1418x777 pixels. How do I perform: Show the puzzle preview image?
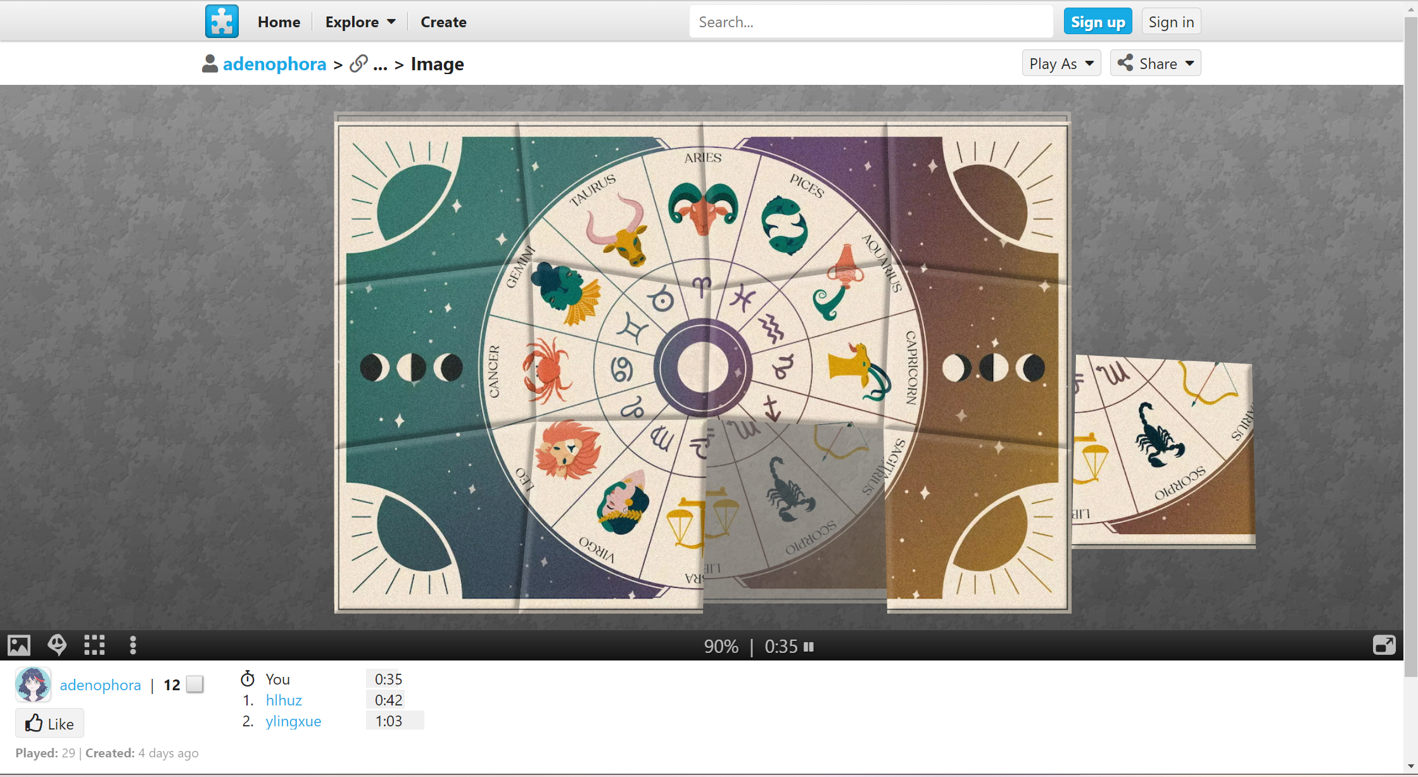coord(19,645)
